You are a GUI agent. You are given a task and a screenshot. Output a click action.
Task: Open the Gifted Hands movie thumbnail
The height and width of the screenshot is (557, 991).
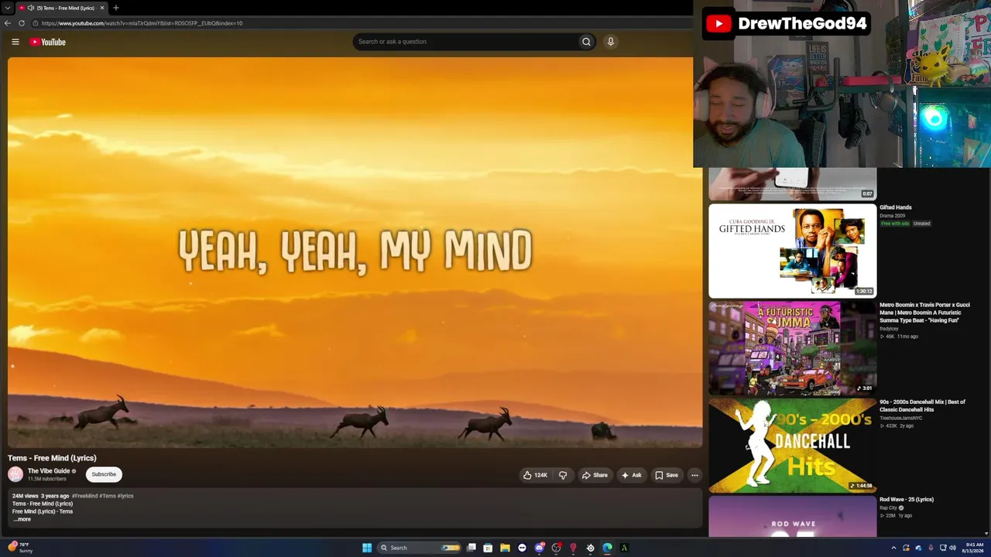click(792, 251)
